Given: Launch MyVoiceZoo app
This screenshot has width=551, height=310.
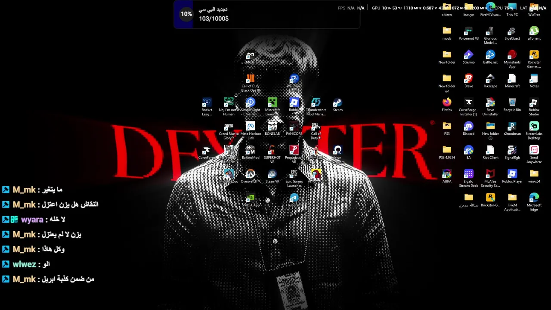Looking at the screenshot, I should point(229,177).
